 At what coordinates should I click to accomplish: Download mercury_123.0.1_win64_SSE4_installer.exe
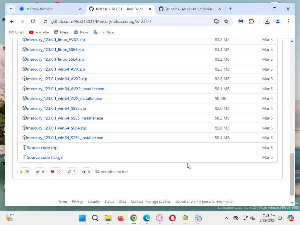click(65, 138)
